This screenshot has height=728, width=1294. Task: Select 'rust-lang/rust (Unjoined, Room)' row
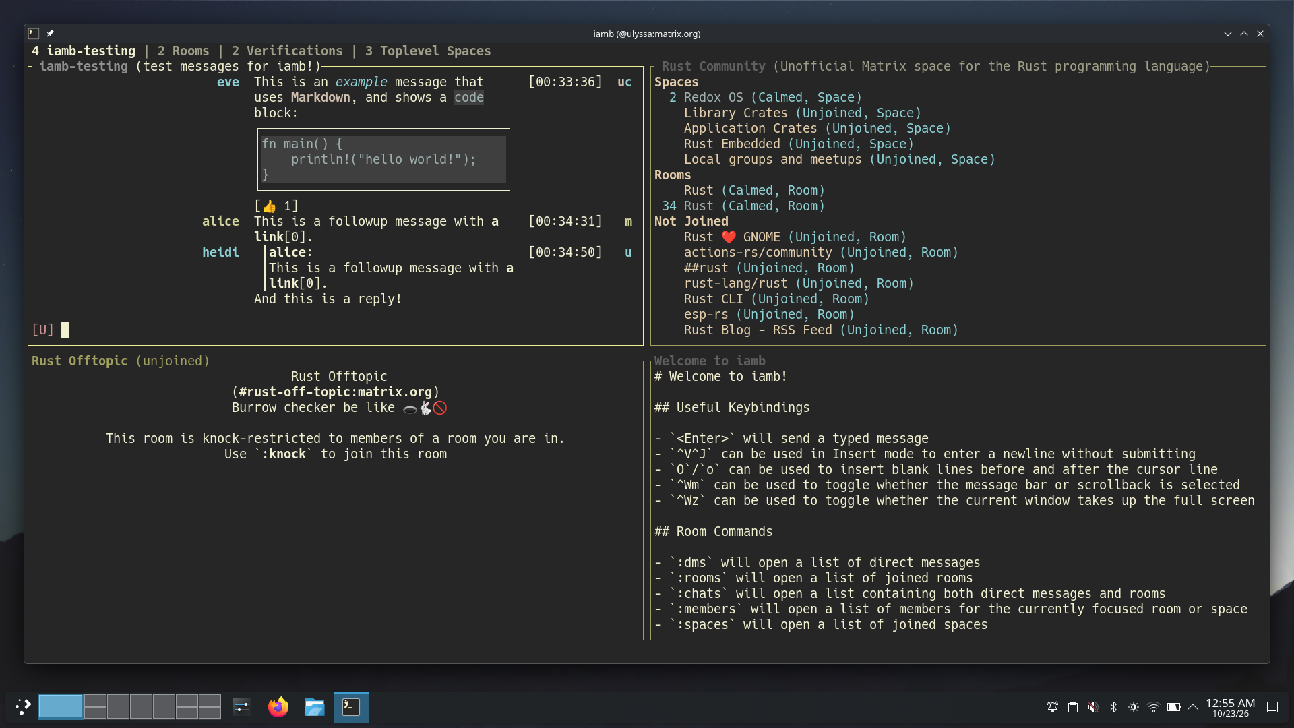799,284
